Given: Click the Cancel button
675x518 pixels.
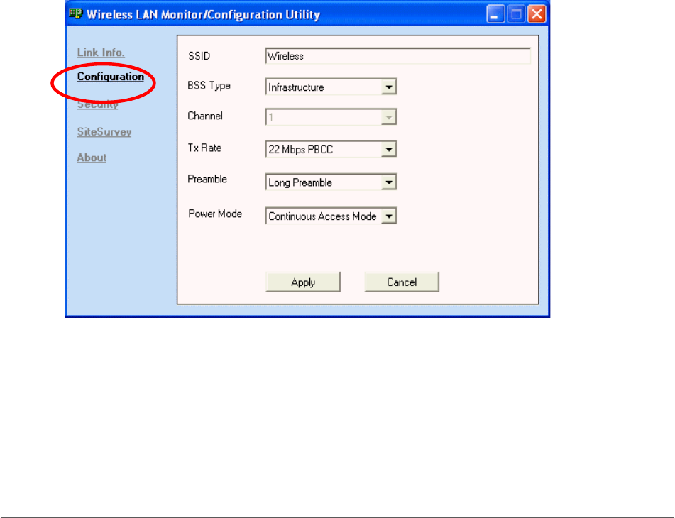Looking at the screenshot, I should click(402, 282).
